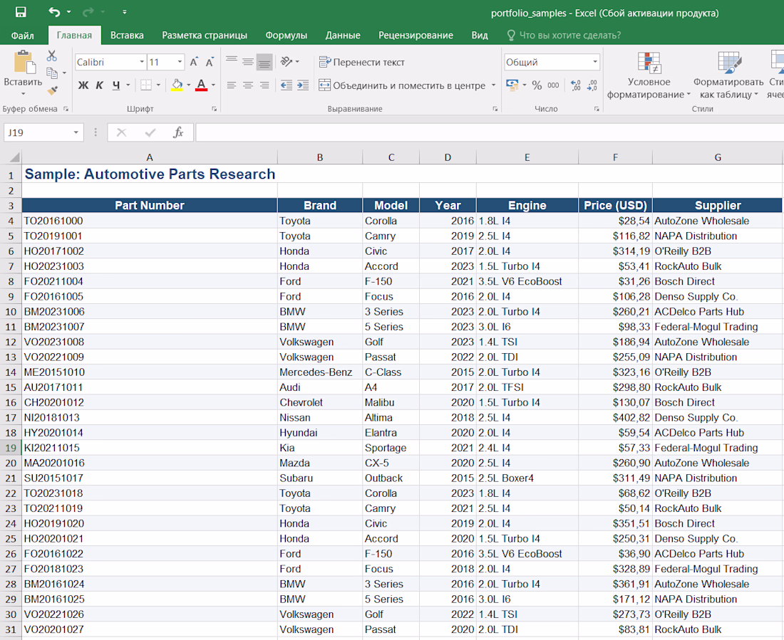Toggle underline formatting Ч
Image resolution: width=784 pixels, height=640 pixels.
[116, 85]
